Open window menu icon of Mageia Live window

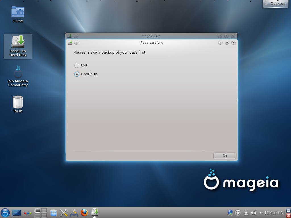(x=69, y=36)
